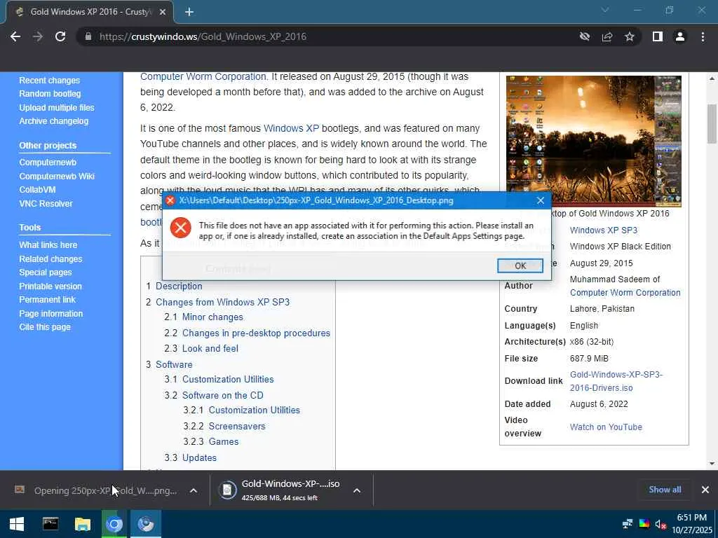
Task: Open the Windows Start menu
Action: click(17, 524)
